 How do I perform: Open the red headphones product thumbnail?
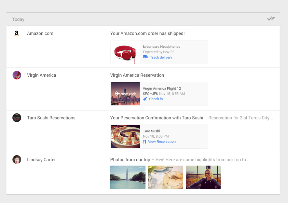[125, 52]
